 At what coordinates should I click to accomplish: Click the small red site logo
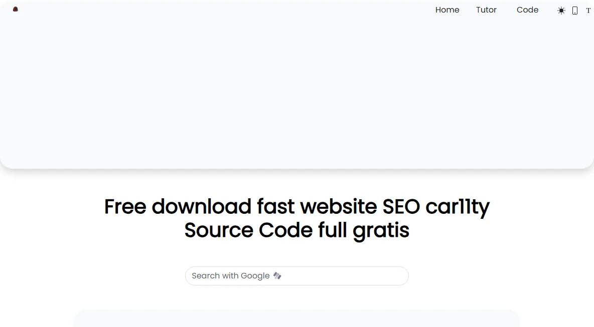pos(16,9)
